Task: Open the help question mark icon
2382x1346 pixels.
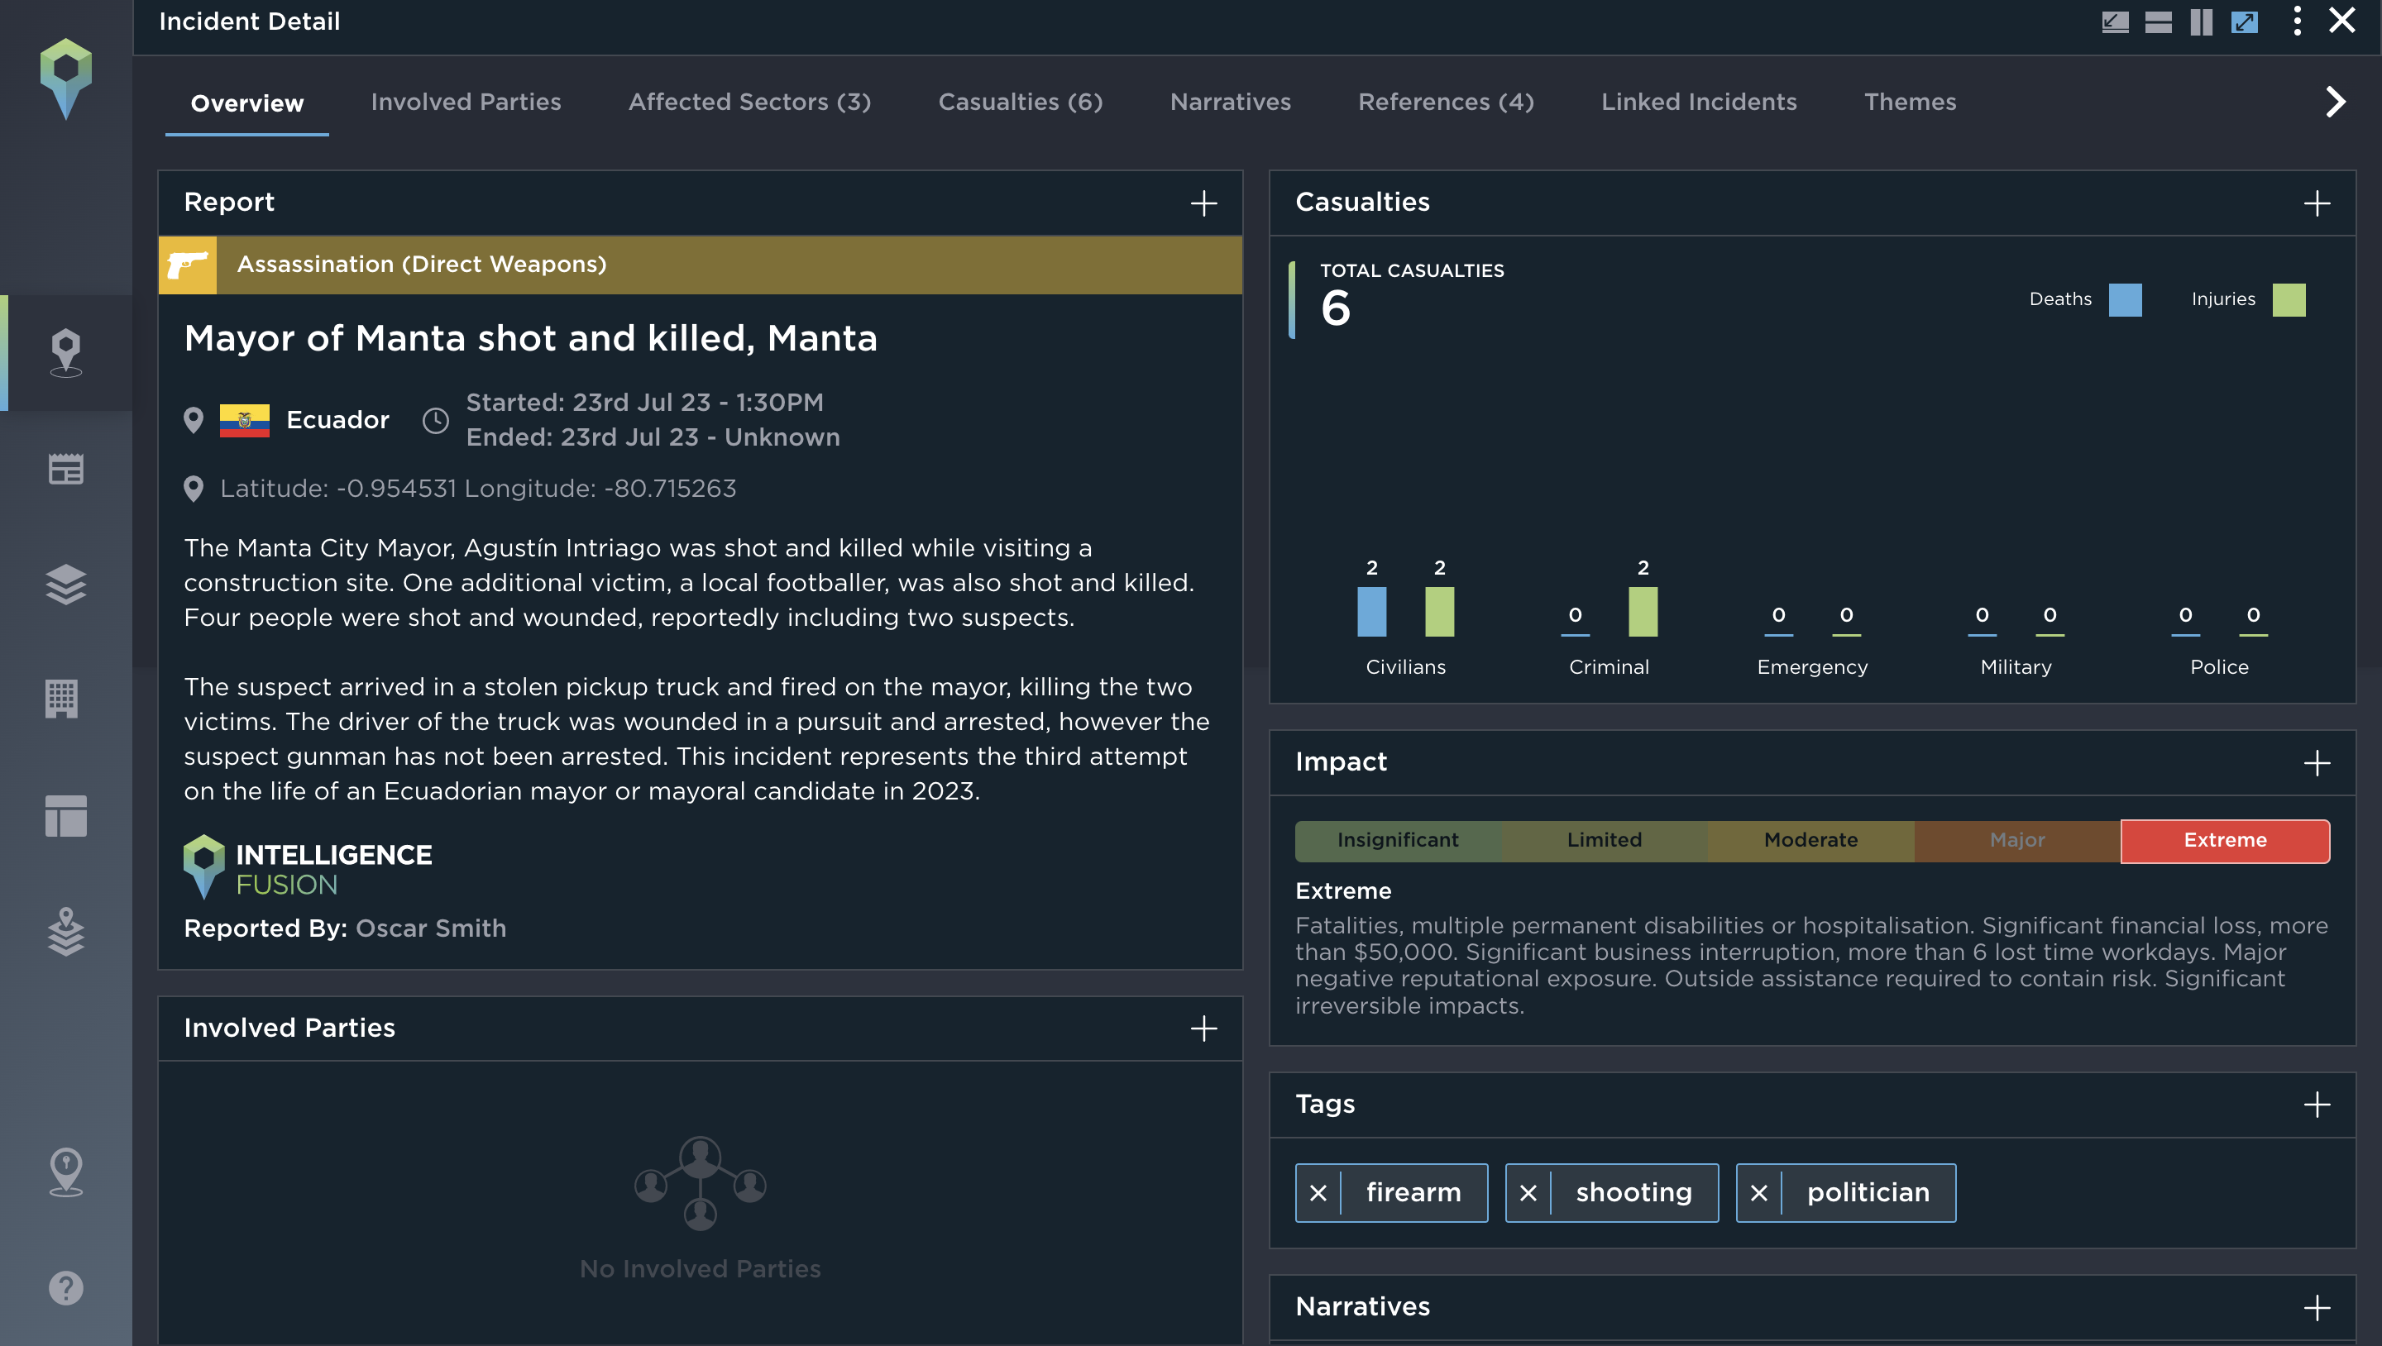Action: click(x=65, y=1288)
